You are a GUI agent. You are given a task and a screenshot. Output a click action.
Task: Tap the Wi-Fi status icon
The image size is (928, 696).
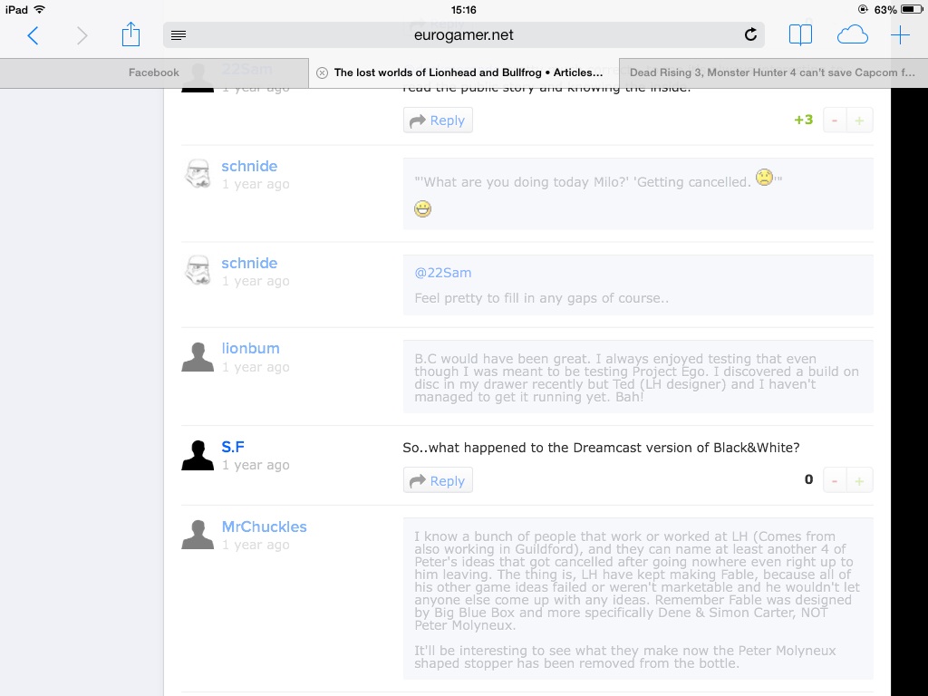coord(40,9)
